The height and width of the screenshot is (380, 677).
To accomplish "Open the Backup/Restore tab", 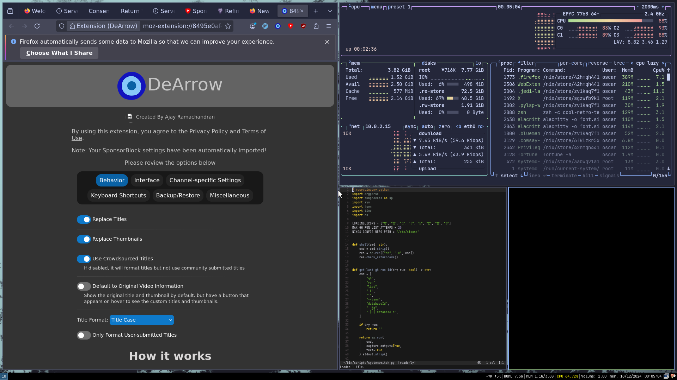I will [x=178, y=196].
